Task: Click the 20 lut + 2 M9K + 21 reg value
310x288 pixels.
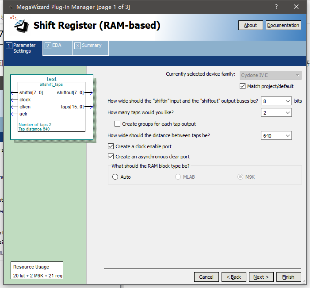Action: 38,276
